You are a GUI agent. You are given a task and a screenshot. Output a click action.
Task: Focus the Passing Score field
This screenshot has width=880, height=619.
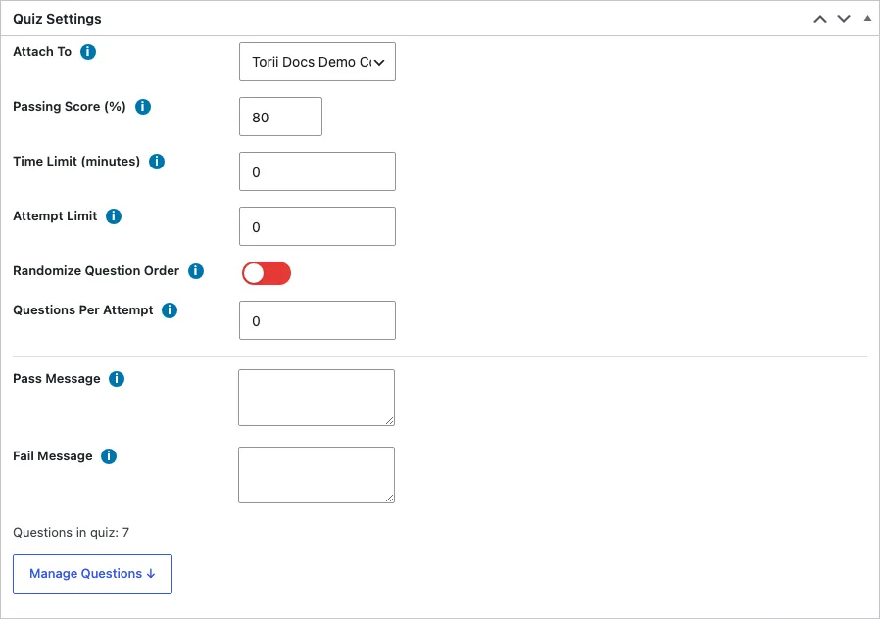280,117
